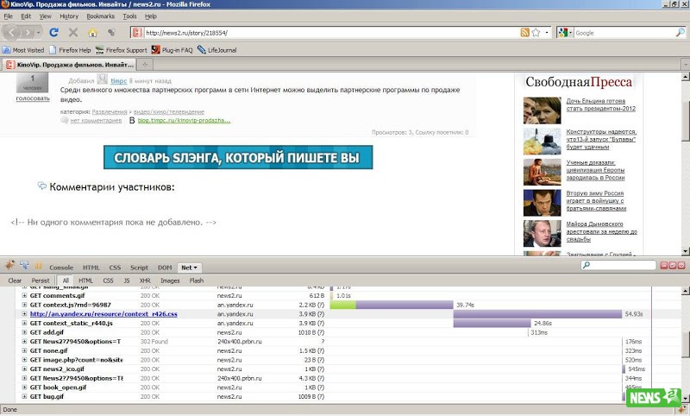The width and height of the screenshot is (690, 416).
Task: Open the Net tab dropdown menu
Action: coord(196,268)
